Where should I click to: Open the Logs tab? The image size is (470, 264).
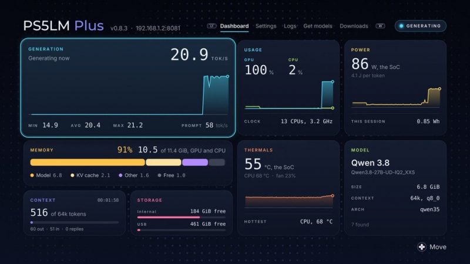coord(290,26)
